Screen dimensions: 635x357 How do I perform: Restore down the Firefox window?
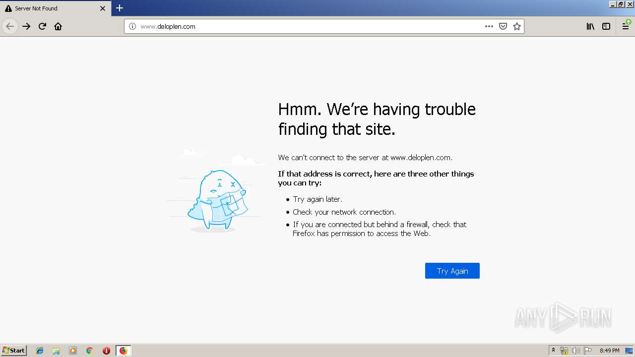[621, 4]
